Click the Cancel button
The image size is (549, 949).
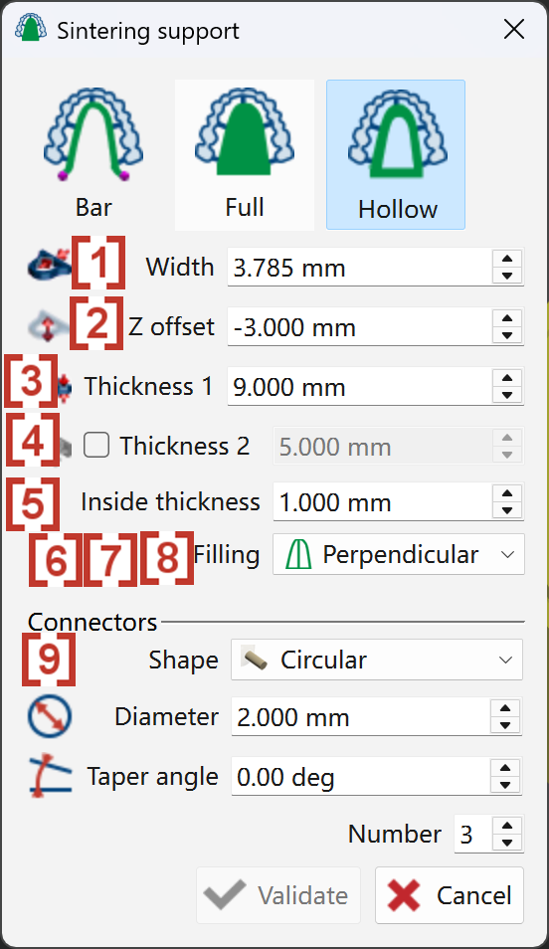450,895
